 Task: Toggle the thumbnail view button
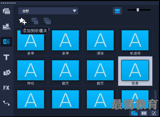[117, 11]
